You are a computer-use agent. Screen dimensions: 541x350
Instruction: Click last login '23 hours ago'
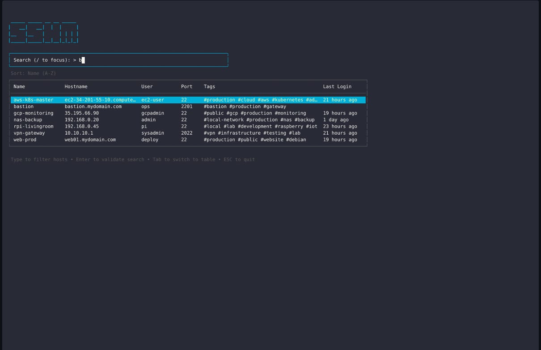coord(340,126)
